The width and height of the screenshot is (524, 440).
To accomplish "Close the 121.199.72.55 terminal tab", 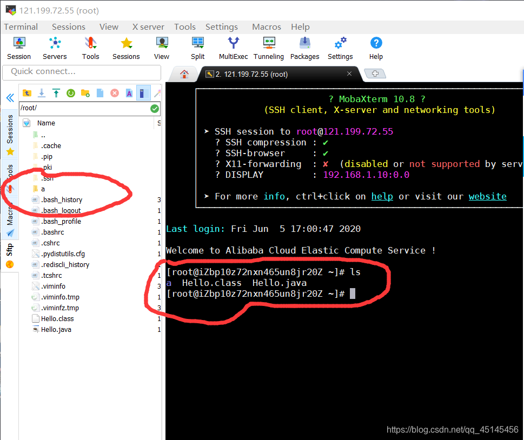I will (x=349, y=74).
